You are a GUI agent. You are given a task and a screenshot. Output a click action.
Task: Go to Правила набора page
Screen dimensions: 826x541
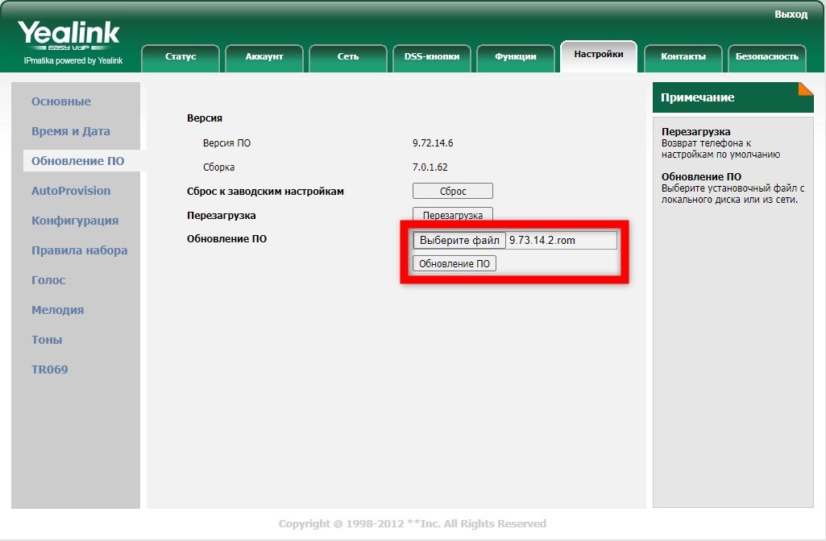pos(80,250)
